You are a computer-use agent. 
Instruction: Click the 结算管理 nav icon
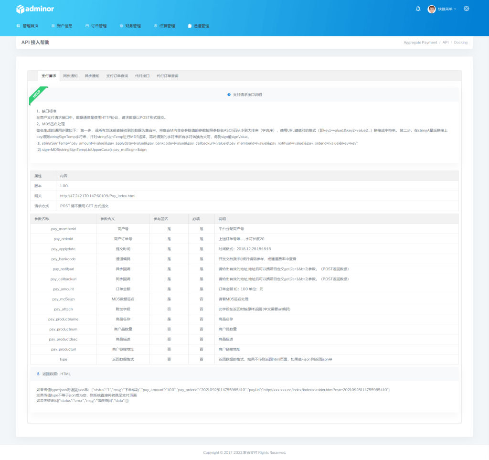coord(155,26)
